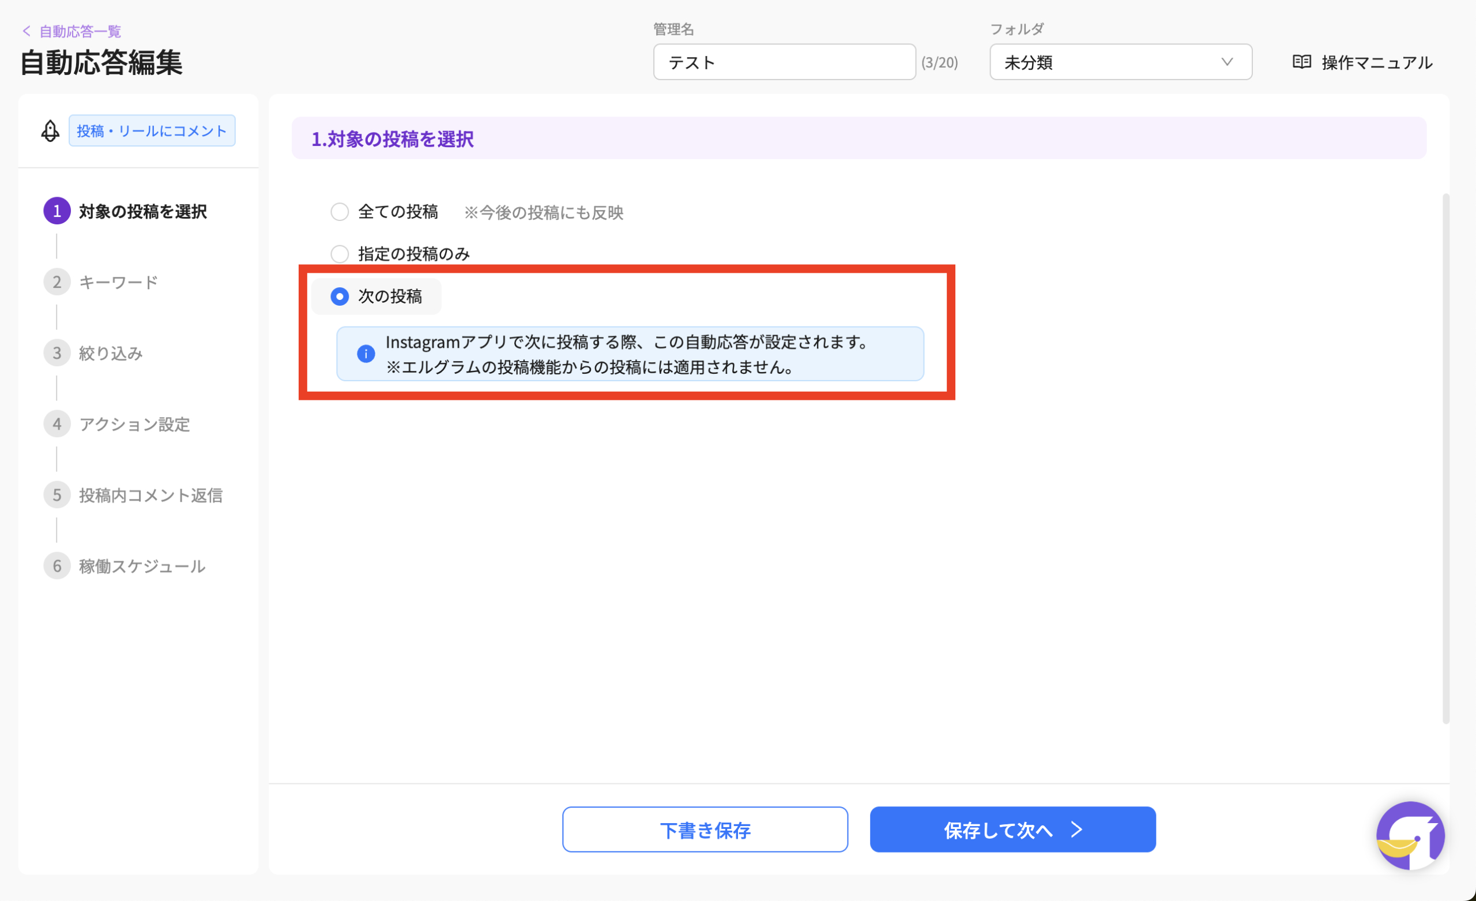Select the 全ての投稿 radio option
This screenshot has height=901, width=1476.
pyautogui.click(x=340, y=211)
